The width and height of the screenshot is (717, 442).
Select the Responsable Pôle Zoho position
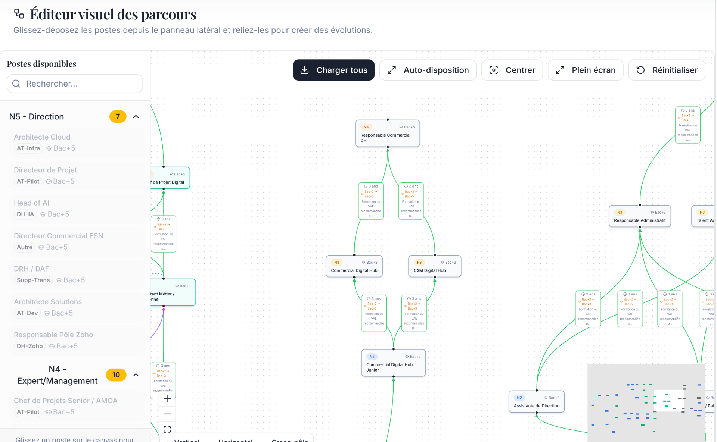[x=78, y=341]
